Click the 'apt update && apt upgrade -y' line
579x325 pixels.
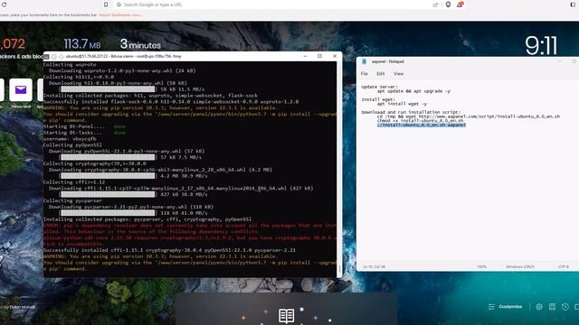click(413, 91)
